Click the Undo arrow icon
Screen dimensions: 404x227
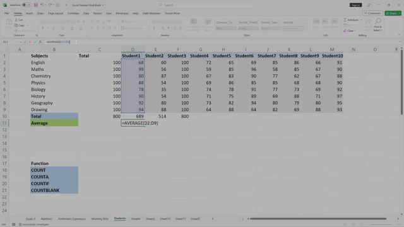pos(42,5)
